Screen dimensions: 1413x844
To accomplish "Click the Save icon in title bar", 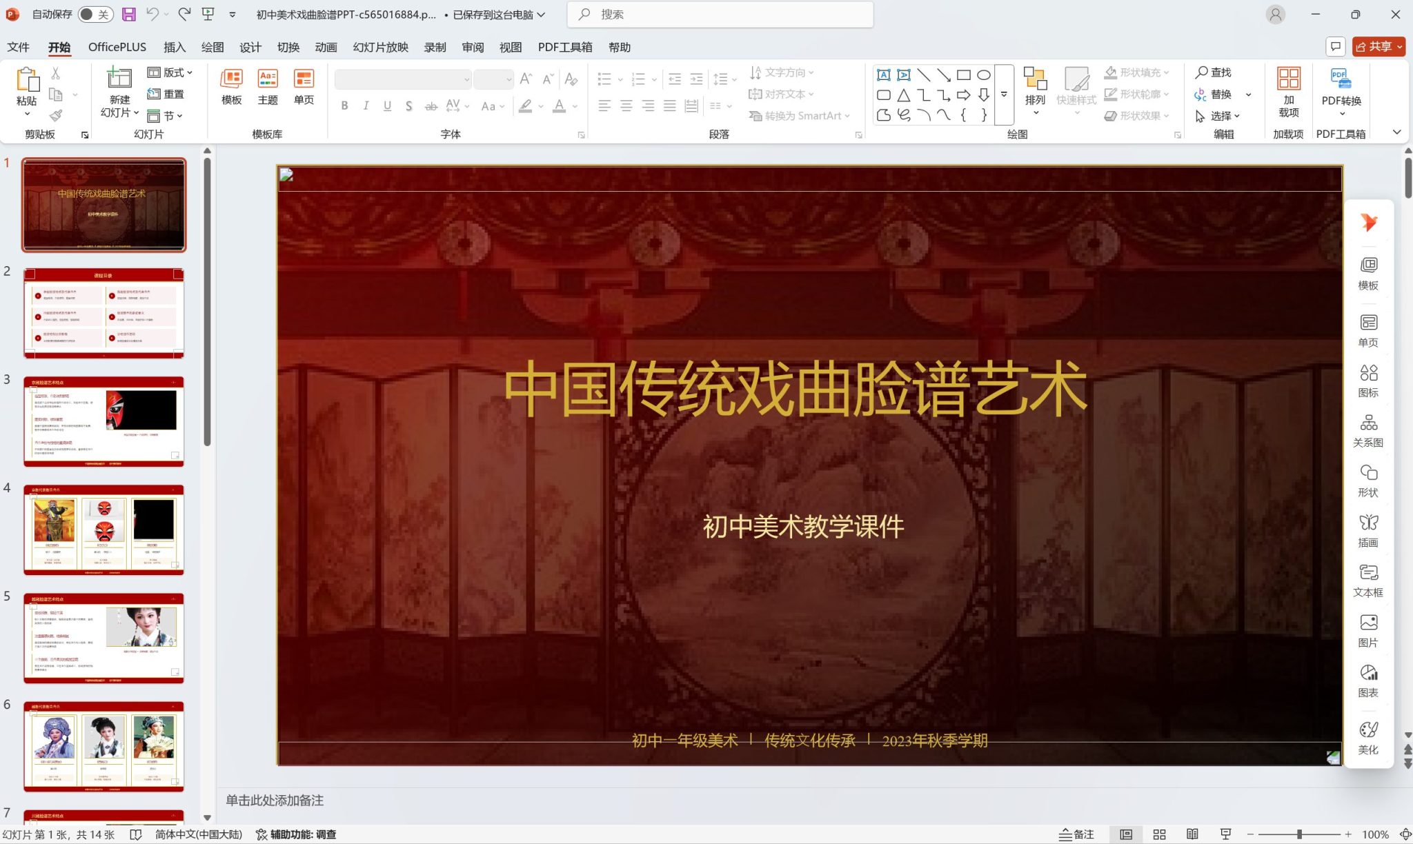I will (x=128, y=14).
